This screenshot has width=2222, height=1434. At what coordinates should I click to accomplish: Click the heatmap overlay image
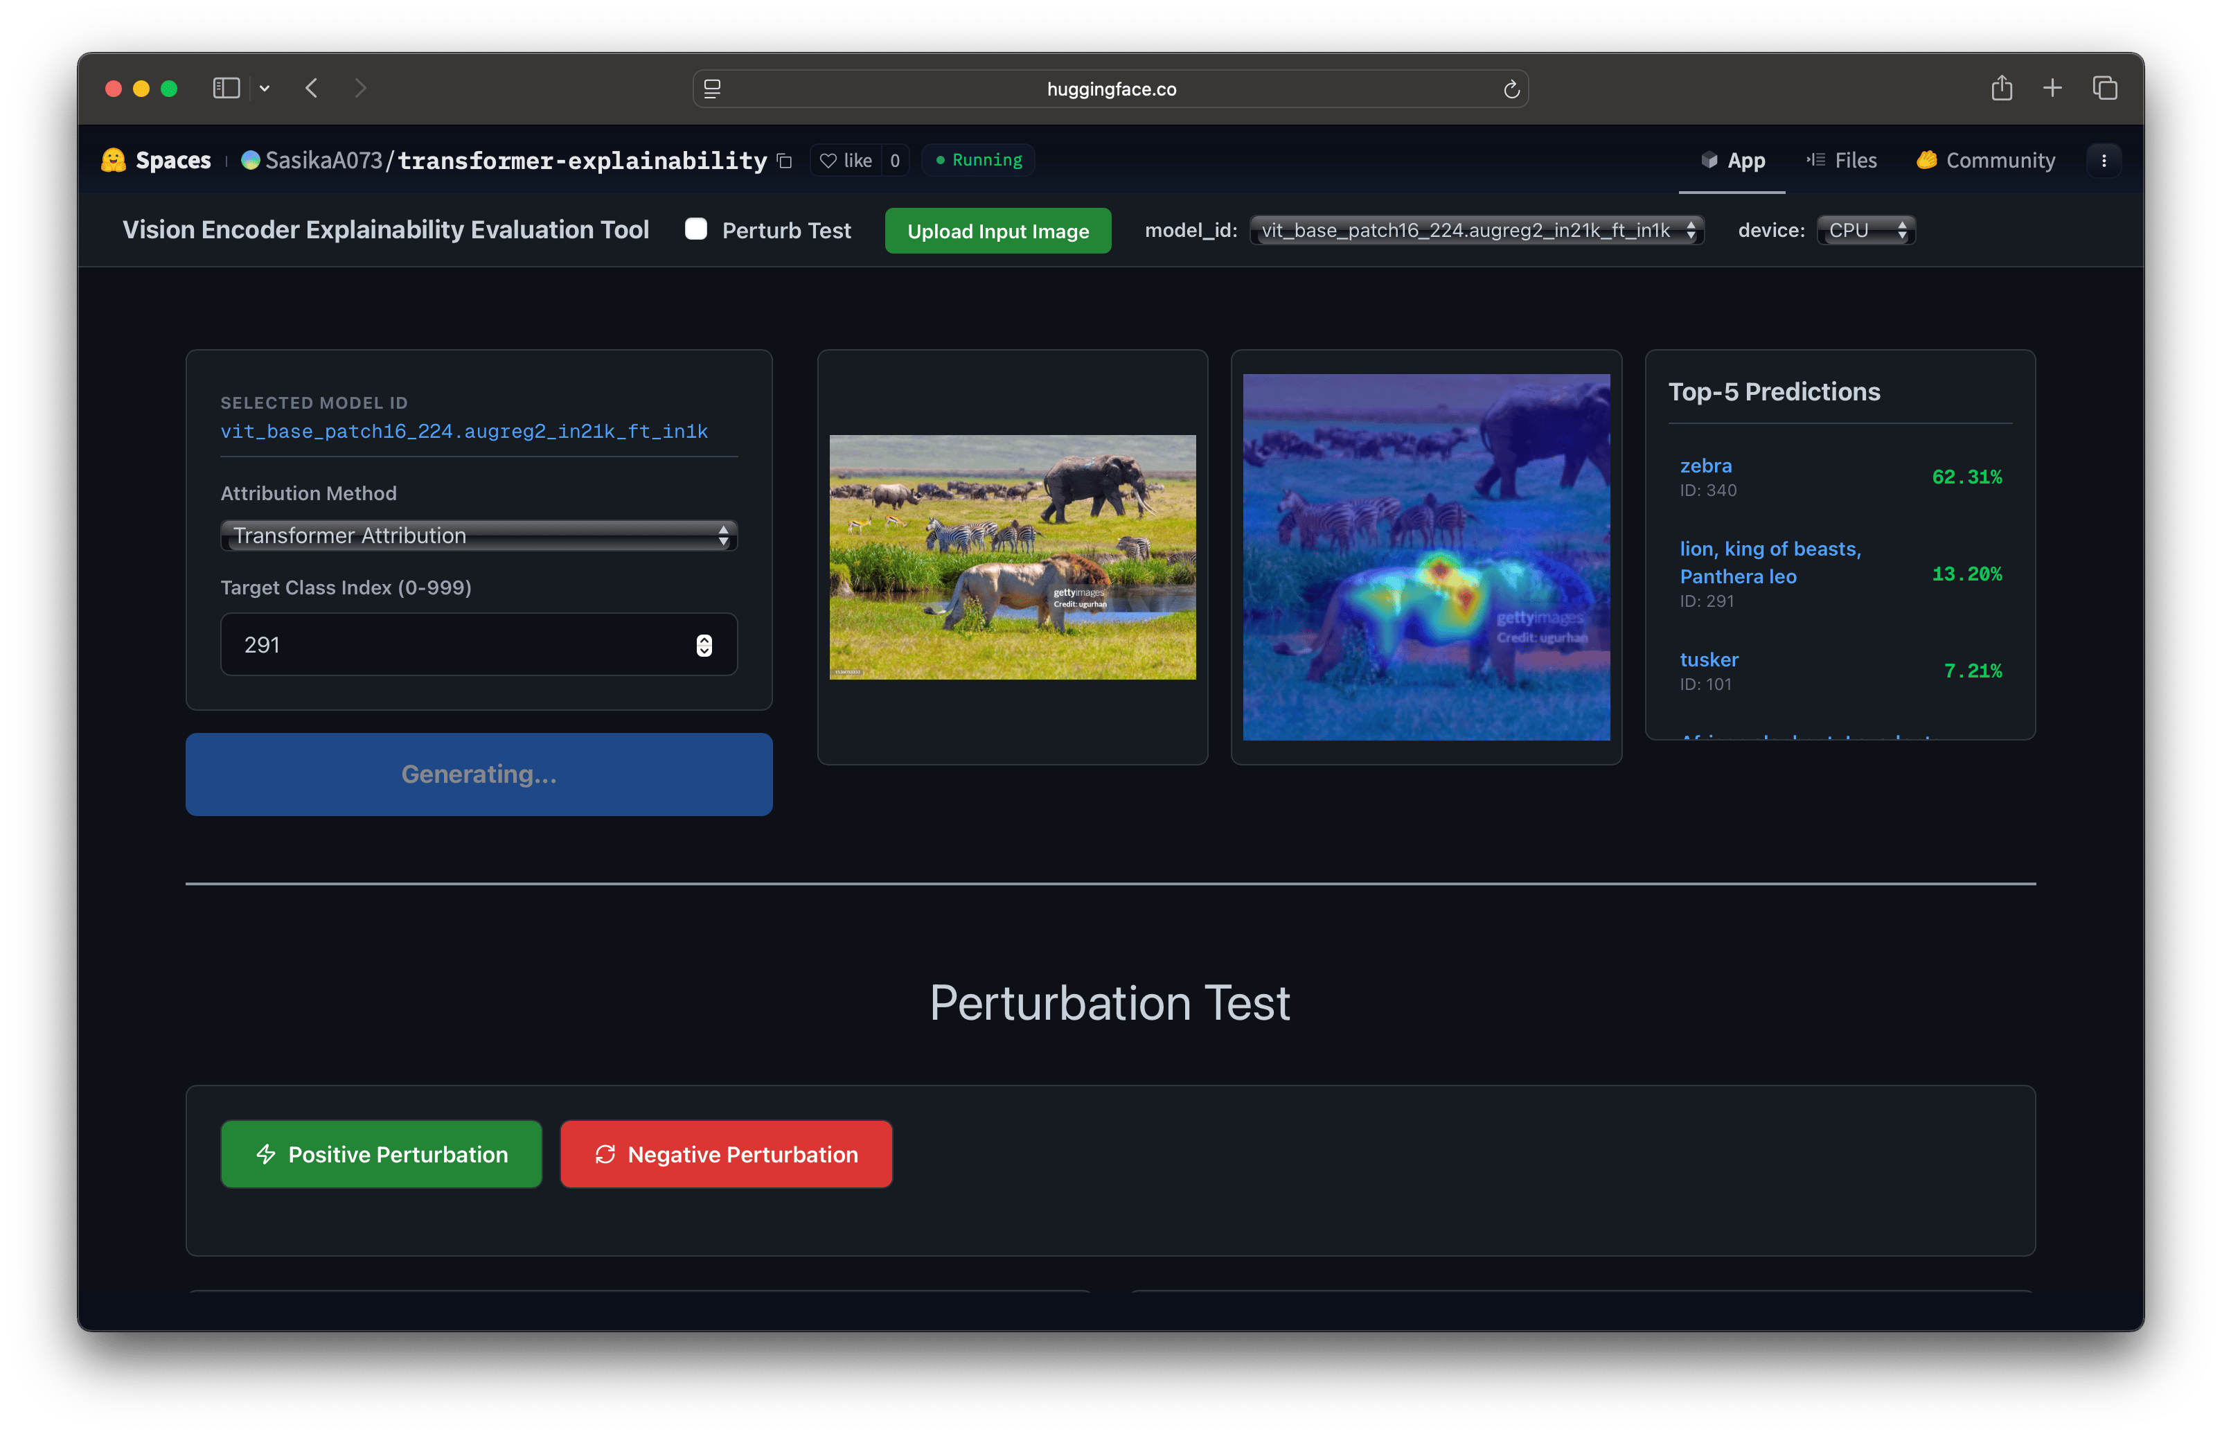click(1425, 557)
